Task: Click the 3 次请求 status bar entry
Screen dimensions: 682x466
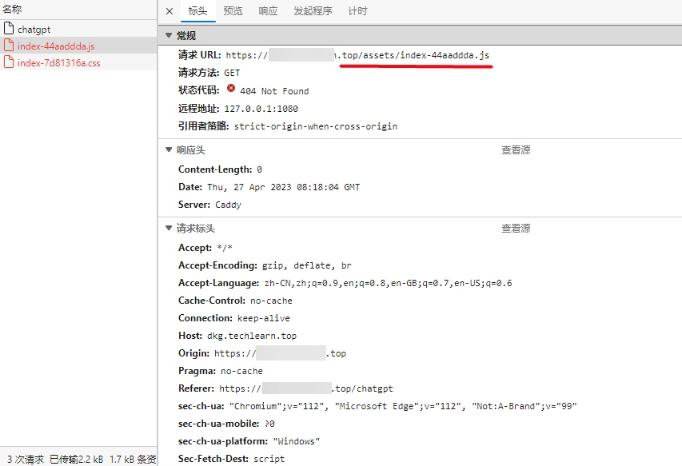Action: click(26, 460)
